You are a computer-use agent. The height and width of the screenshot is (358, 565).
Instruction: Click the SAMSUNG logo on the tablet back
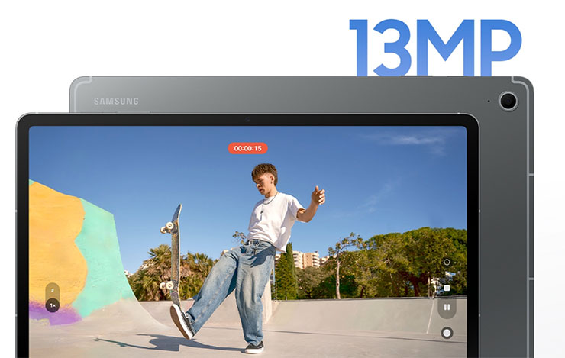point(116,101)
